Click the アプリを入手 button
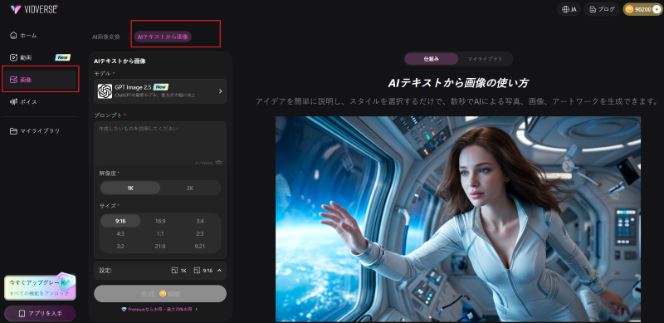This screenshot has height=323, width=664. [40, 314]
